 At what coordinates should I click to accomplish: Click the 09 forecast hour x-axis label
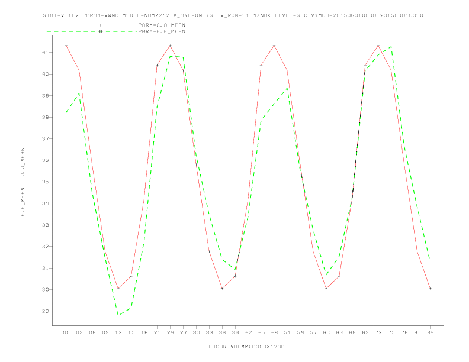[x=105, y=332]
